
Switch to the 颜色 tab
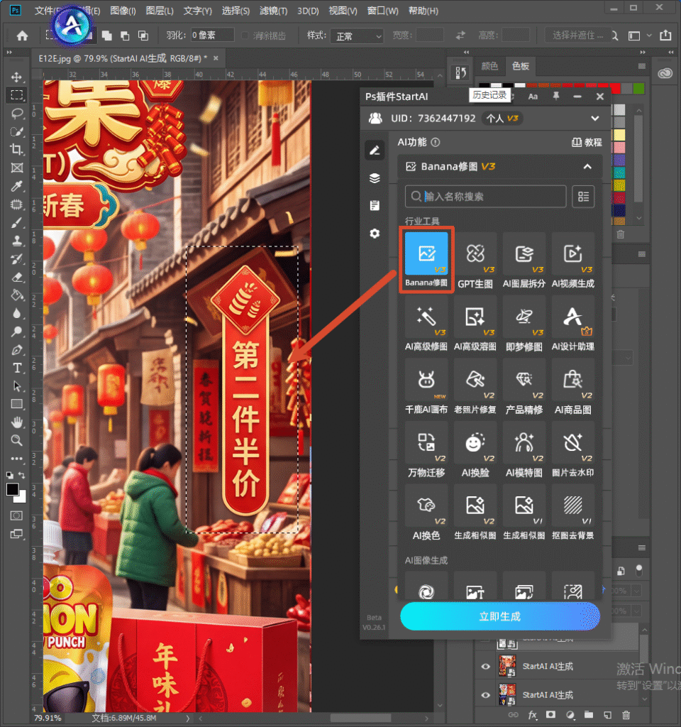pyautogui.click(x=489, y=66)
